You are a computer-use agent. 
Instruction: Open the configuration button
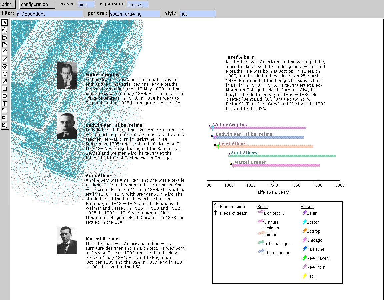[37, 4]
